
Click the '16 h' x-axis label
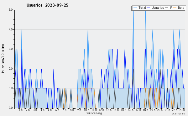tap(131, 110)
